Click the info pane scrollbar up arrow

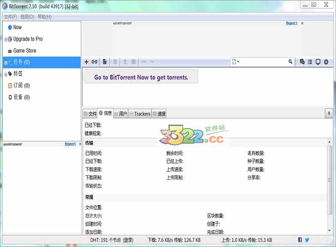click(x=330, y=142)
